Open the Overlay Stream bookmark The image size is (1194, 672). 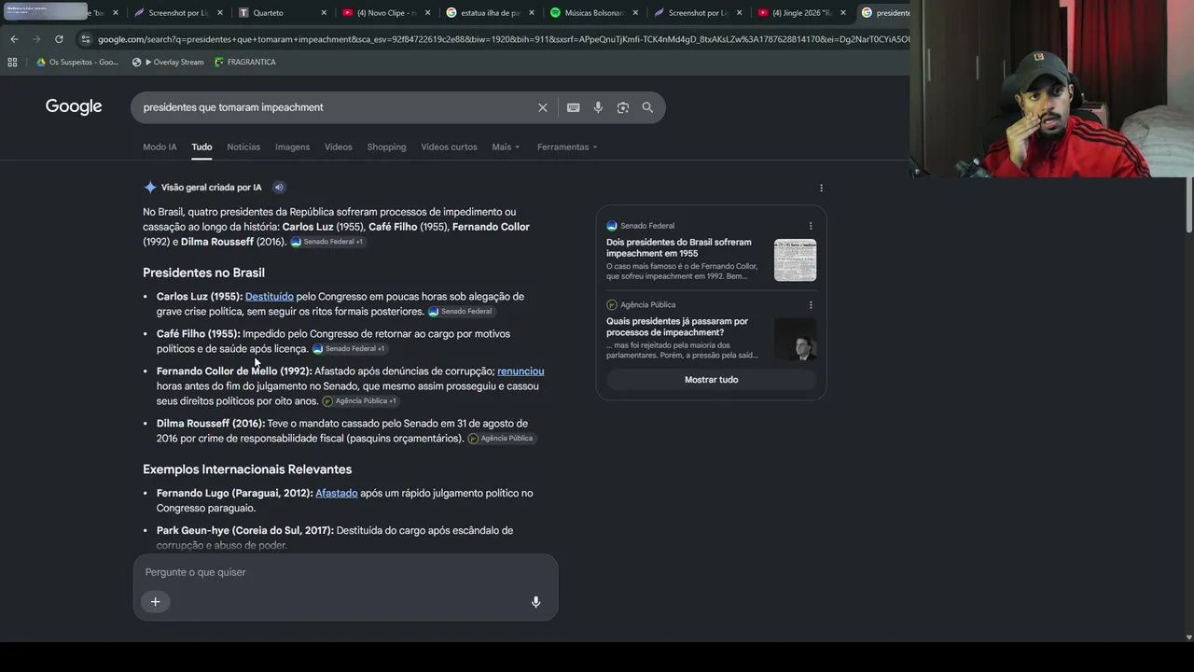[168, 63]
